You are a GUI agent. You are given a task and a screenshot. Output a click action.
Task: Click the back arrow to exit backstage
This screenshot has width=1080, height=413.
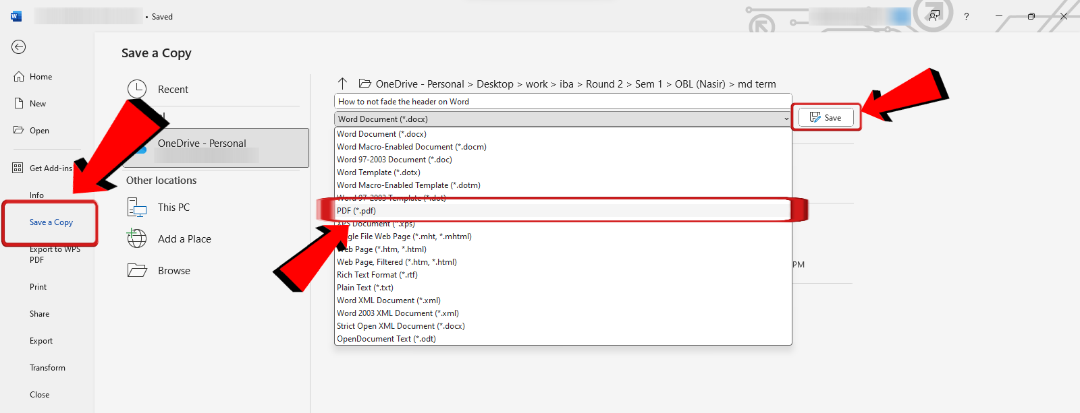(x=18, y=46)
